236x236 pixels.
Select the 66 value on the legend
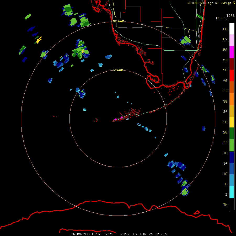click(x=225, y=29)
